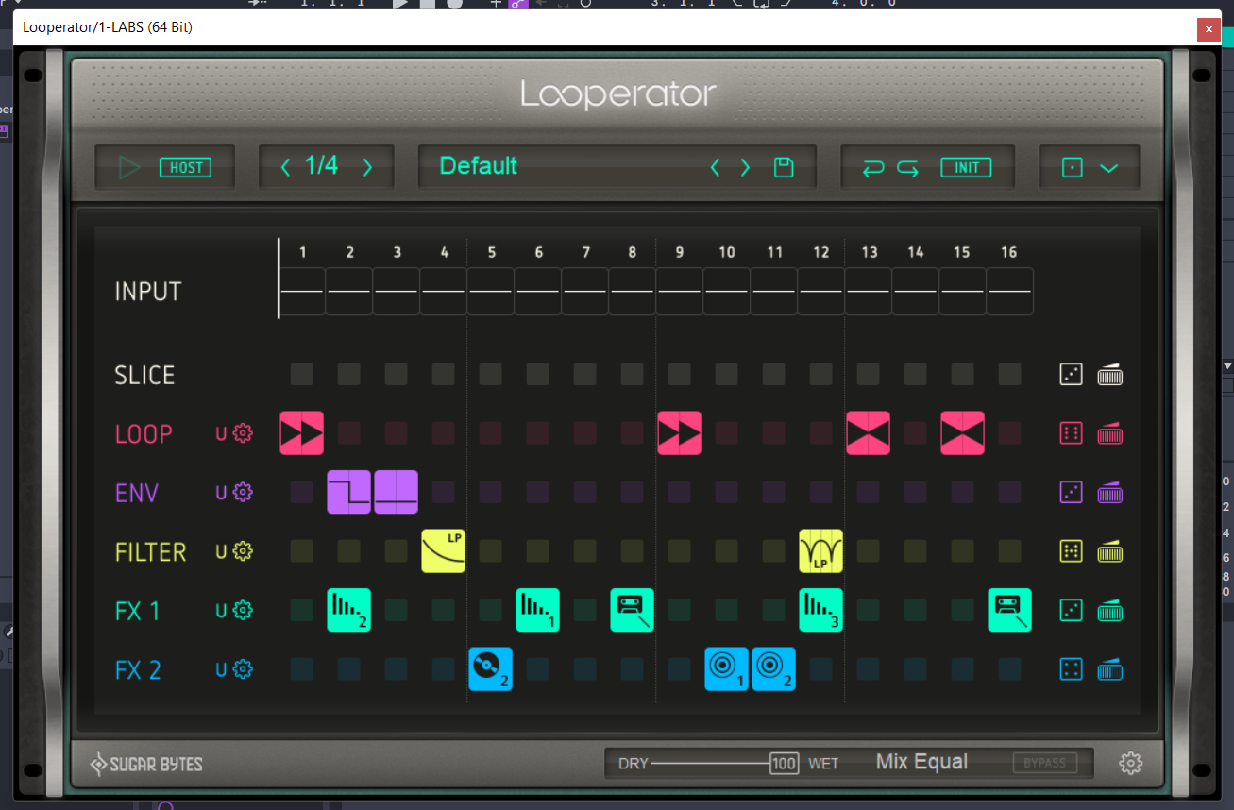
Task: Open ENV row keyboard trigger icon
Action: [1109, 493]
